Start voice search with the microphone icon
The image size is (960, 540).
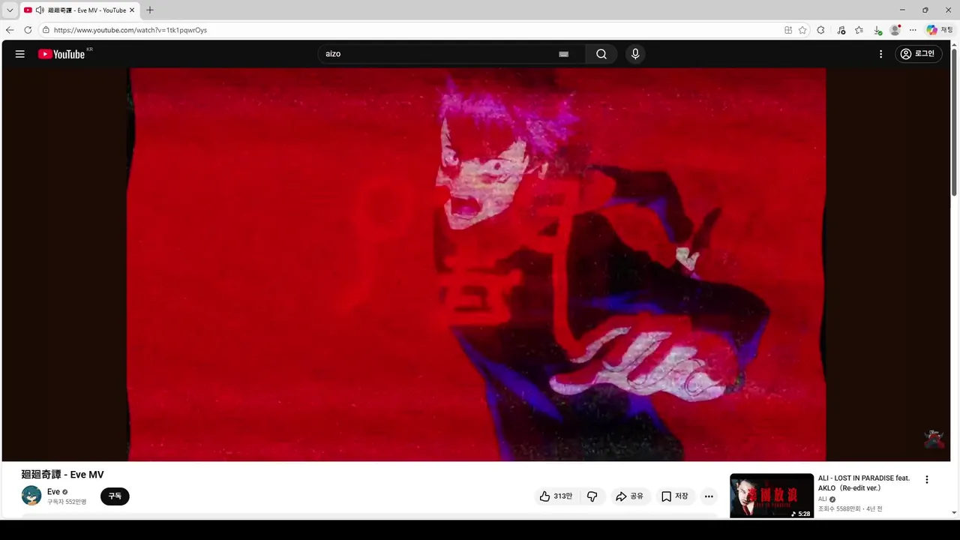[635, 54]
